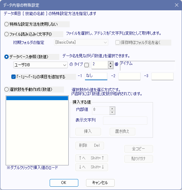Enable 保存時はフォルダ名を省く checkbox
The image size is (182, 190).
click(x=117, y=43)
